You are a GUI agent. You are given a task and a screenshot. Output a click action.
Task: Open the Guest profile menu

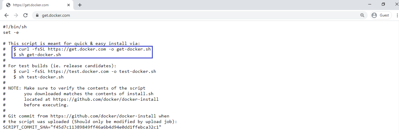click(381, 15)
